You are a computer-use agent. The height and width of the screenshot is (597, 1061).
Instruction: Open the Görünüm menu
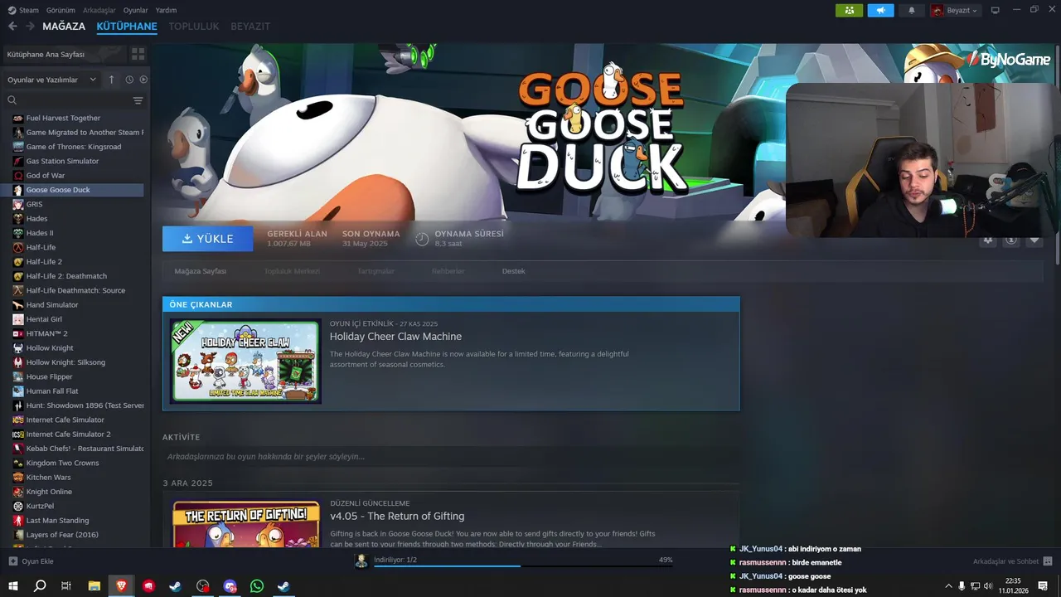(61, 10)
